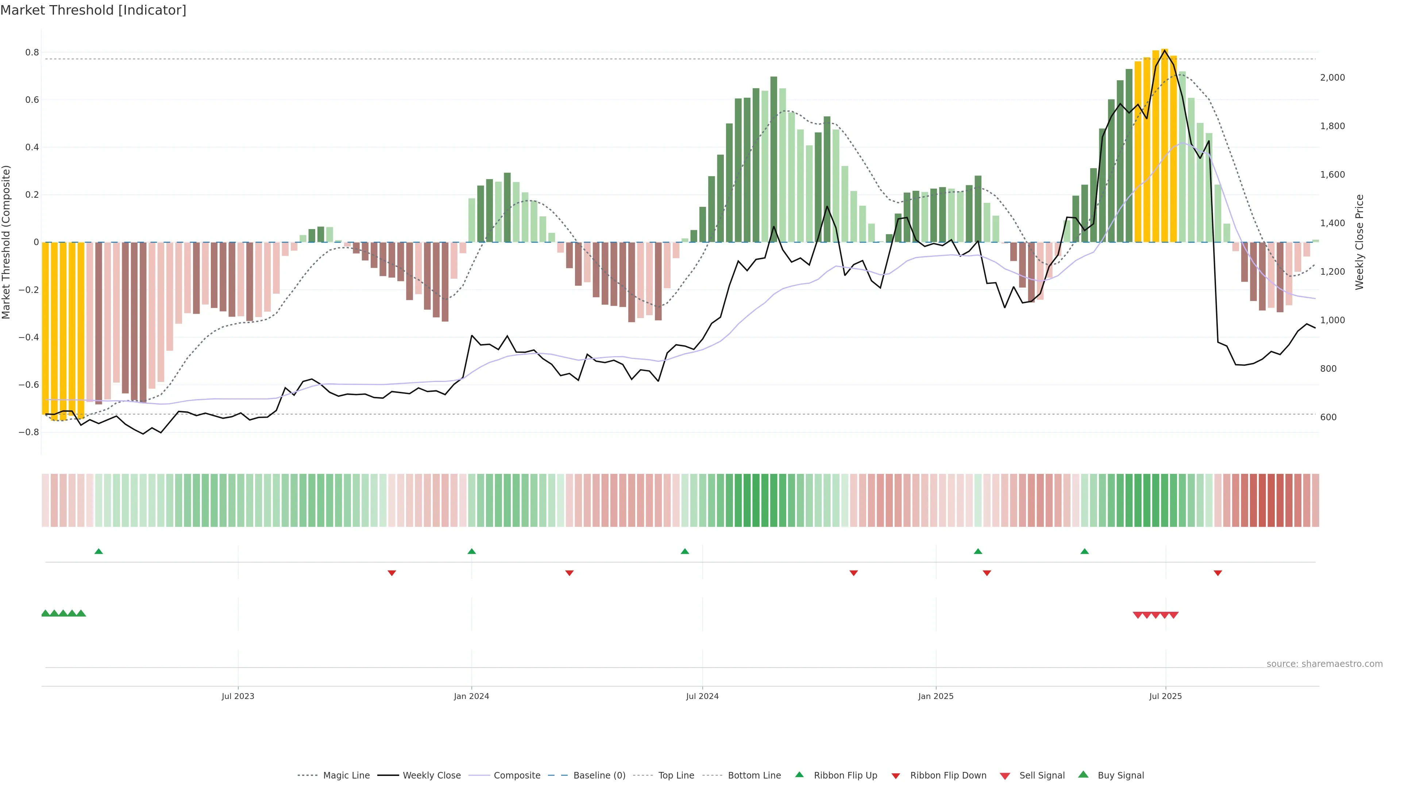Click the first Ribbon Flip Up marker on the left
1401x788 pixels.
pos(99,552)
